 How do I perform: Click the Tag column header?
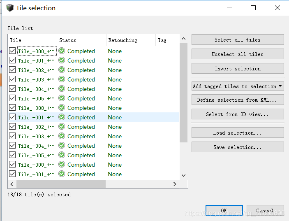(x=167, y=40)
